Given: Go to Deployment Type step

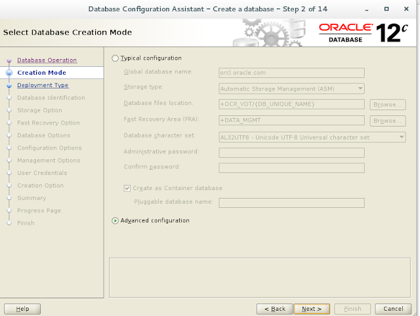Looking at the screenshot, I should click(43, 85).
